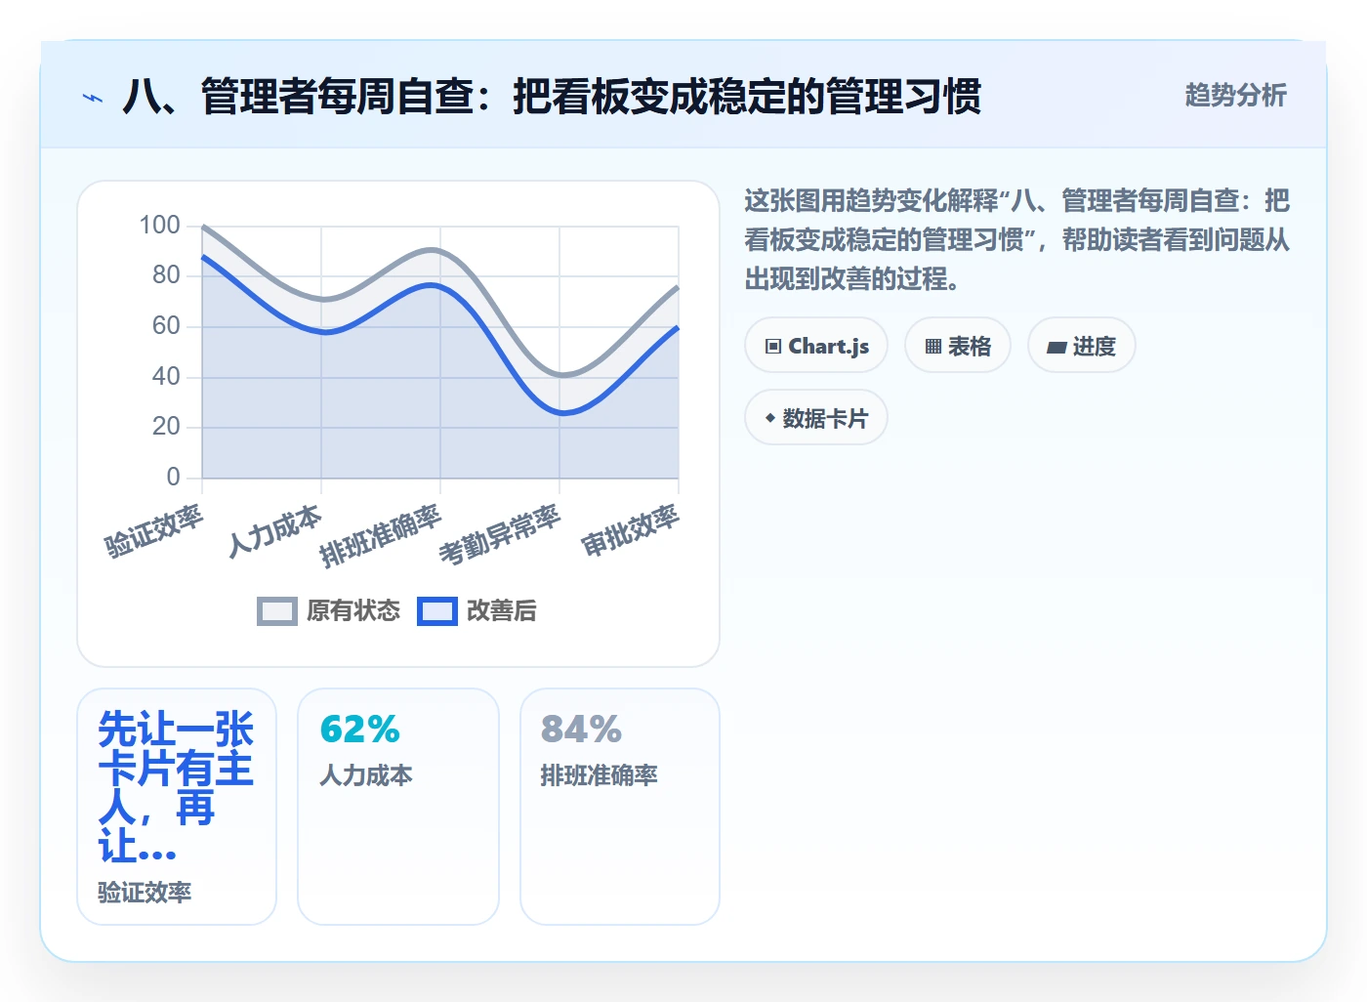Image resolution: width=1367 pixels, height=1002 pixels.
Task: Click the section title 八、管理者每周自查
Action: (x=552, y=97)
